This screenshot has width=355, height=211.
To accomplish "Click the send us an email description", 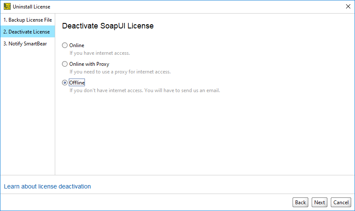I will 145,90.
